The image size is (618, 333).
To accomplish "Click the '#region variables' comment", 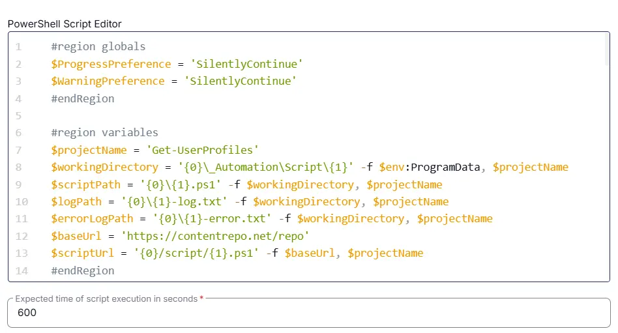I will 104,133.
